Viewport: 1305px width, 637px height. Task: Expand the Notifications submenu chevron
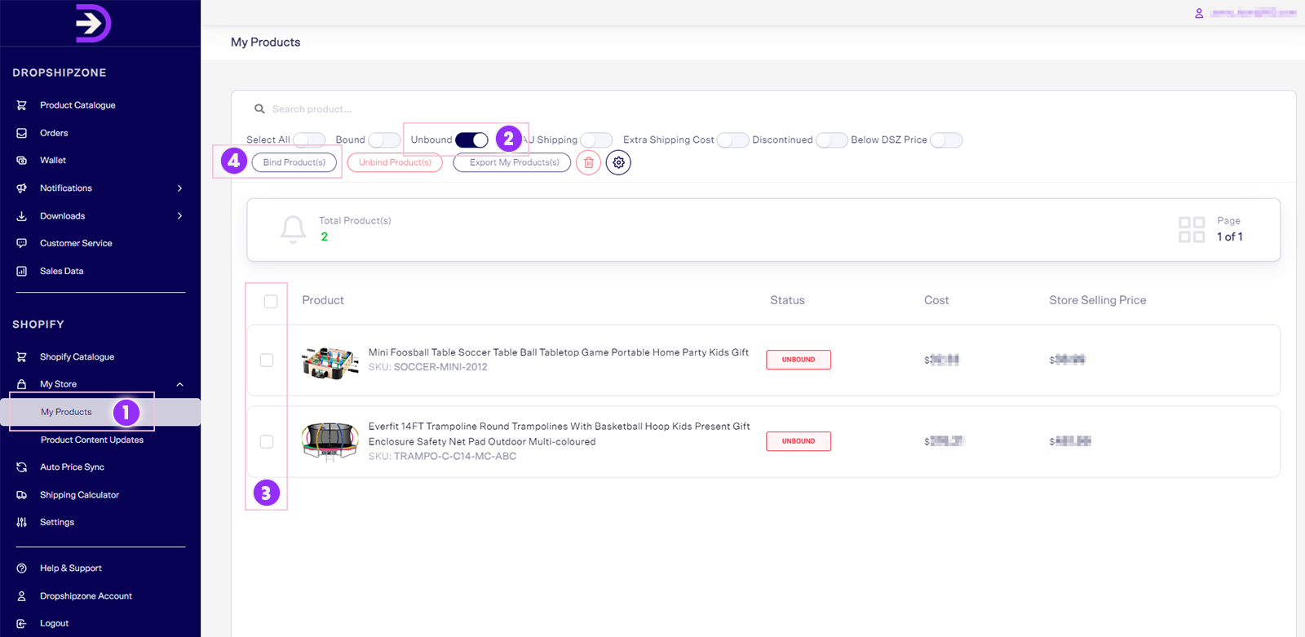(179, 188)
